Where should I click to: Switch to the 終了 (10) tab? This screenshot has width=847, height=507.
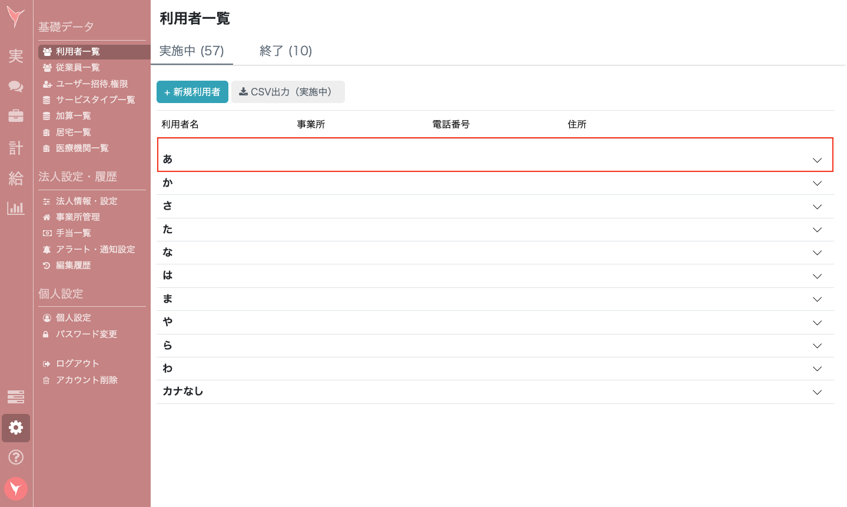(x=286, y=51)
